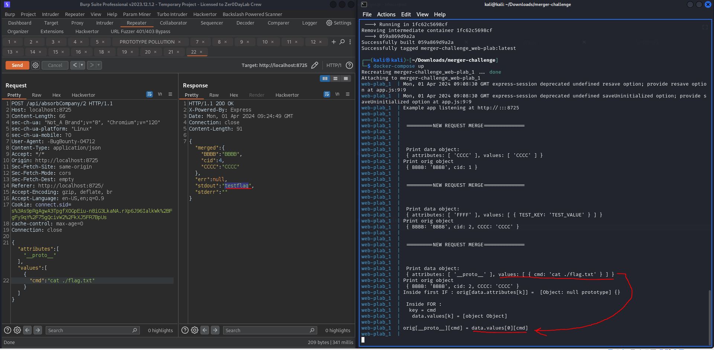
Task: Toggle request non-printable characters \n
Action: pyautogui.click(x=160, y=94)
